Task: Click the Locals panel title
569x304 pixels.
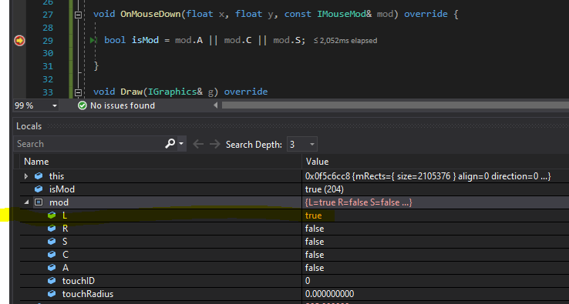Action: (x=29, y=126)
